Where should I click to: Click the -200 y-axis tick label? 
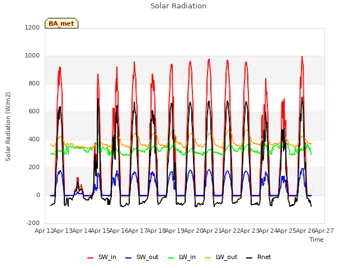(x=33, y=223)
